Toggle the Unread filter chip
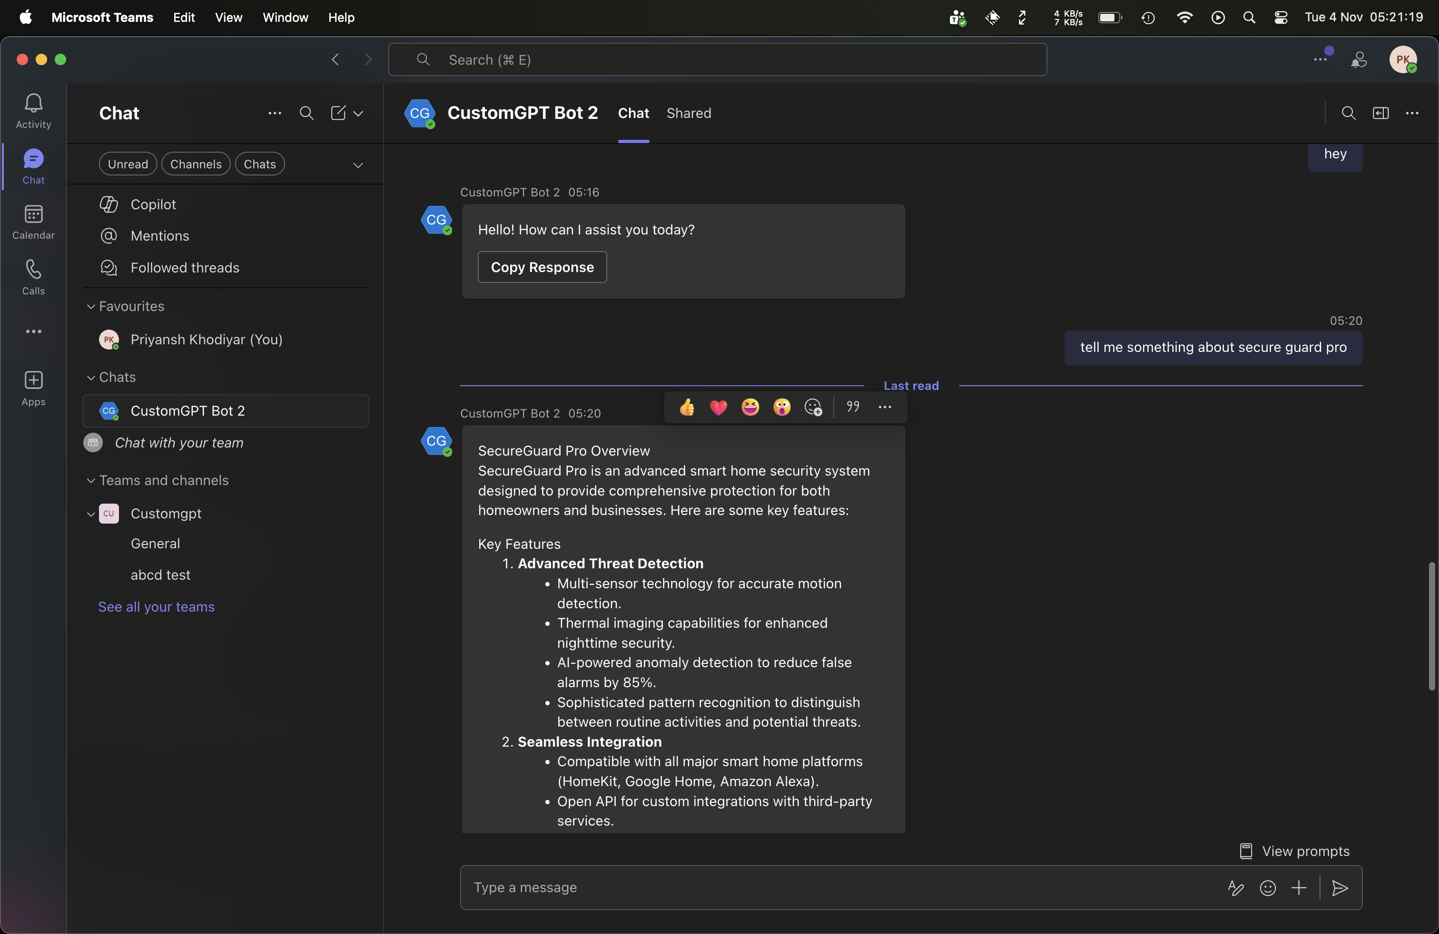Image resolution: width=1439 pixels, height=934 pixels. pyautogui.click(x=128, y=165)
